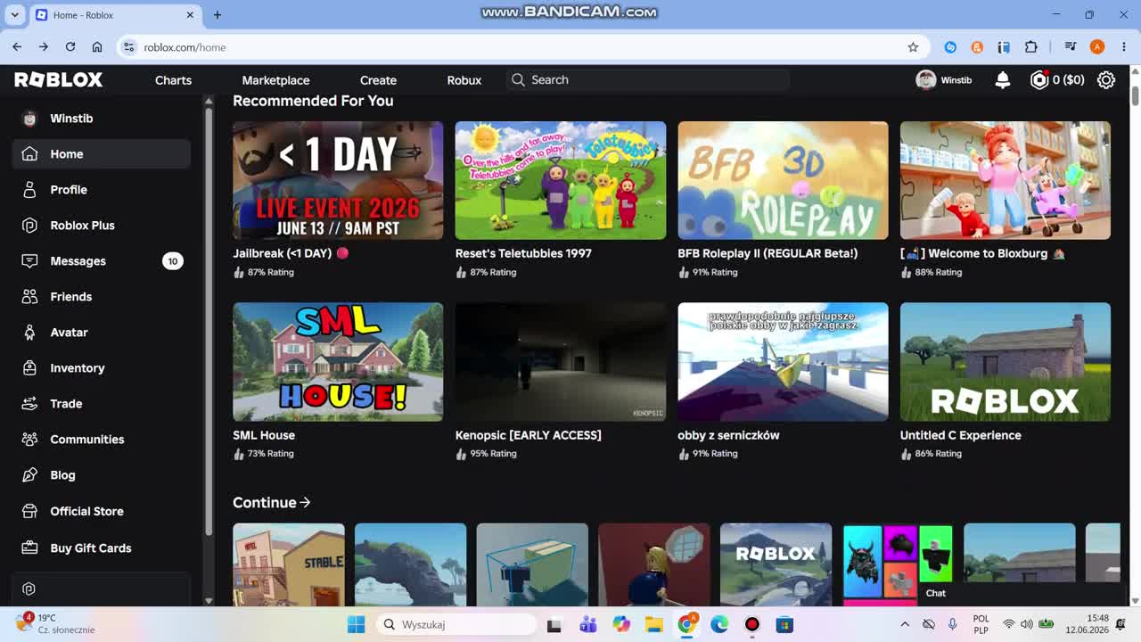Screen dimensions: 1141x642
Task: Expand the Chrome tab search dropdown
Action: point(14,15)
